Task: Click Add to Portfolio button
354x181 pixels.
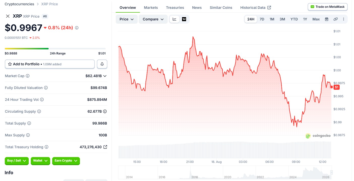Action: 50,64
